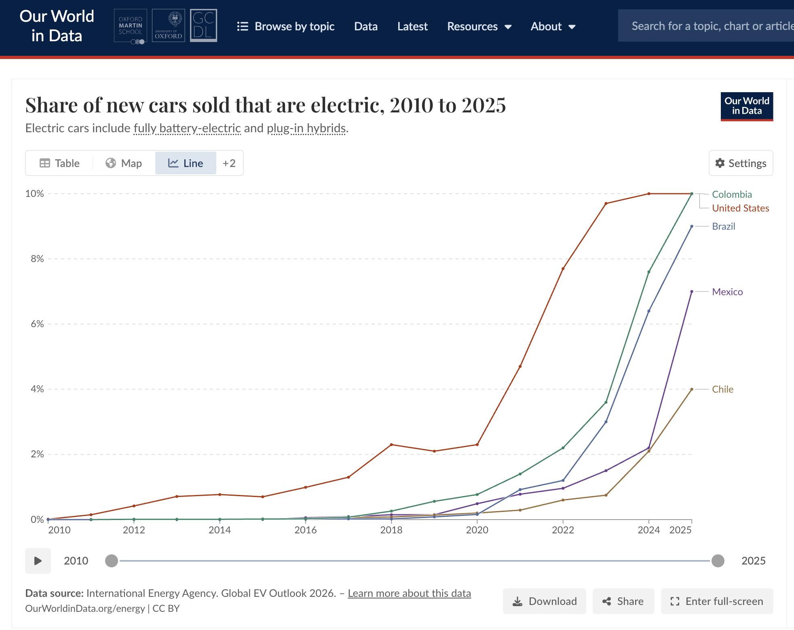
Task: Click the Our World in Data home logo
Action: pos(57,26)
